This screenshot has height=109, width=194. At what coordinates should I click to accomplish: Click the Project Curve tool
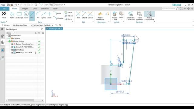(x=115, y=16)
